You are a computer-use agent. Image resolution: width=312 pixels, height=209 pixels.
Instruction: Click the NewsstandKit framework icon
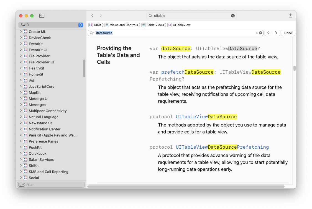click(25, 123)
